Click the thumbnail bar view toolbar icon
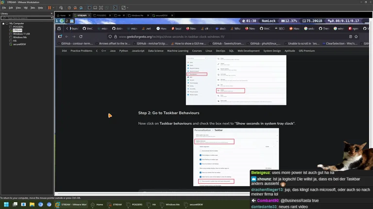The width and height of the screenshot is (373, 209). click(x=95, y=8)
